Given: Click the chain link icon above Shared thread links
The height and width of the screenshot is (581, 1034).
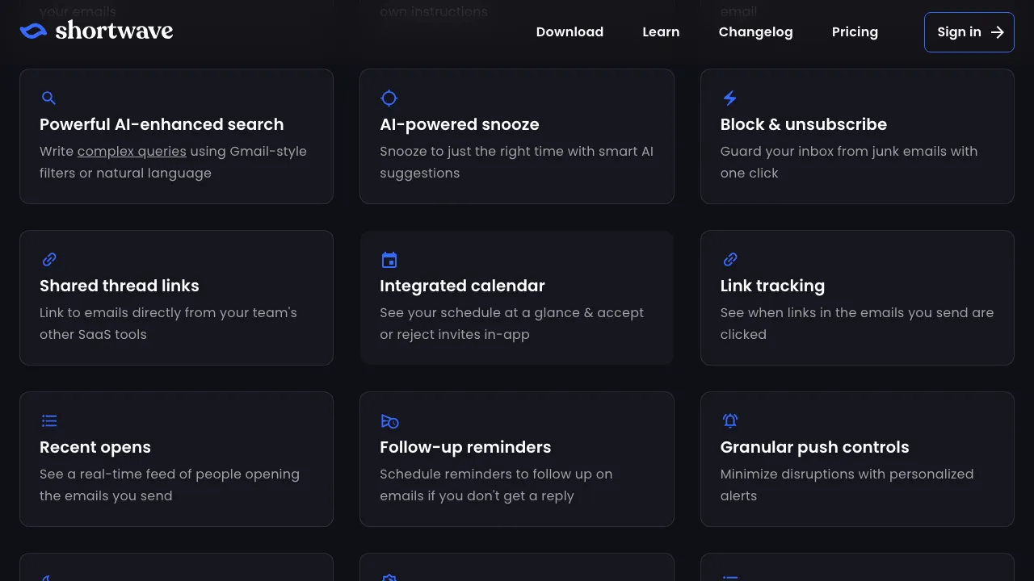Looking at the screenshot, I should pos(49,260).
